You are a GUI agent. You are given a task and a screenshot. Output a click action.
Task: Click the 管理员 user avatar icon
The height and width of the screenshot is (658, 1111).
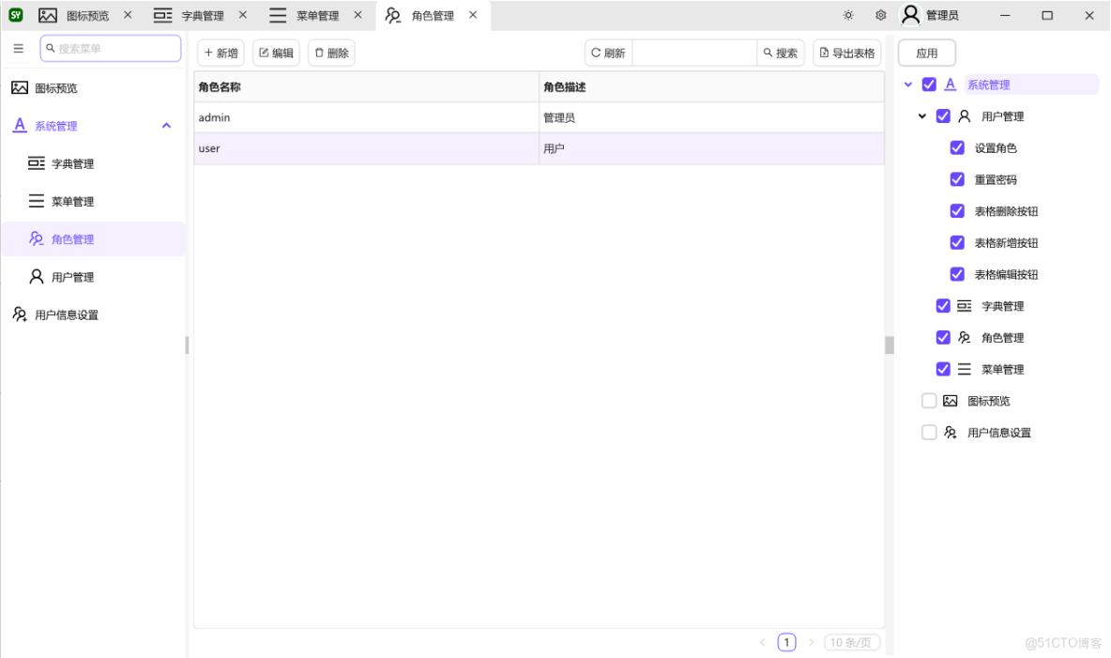909,14
